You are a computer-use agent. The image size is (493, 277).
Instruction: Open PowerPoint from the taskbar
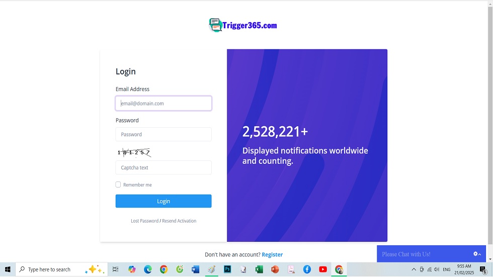pos(275,269)
